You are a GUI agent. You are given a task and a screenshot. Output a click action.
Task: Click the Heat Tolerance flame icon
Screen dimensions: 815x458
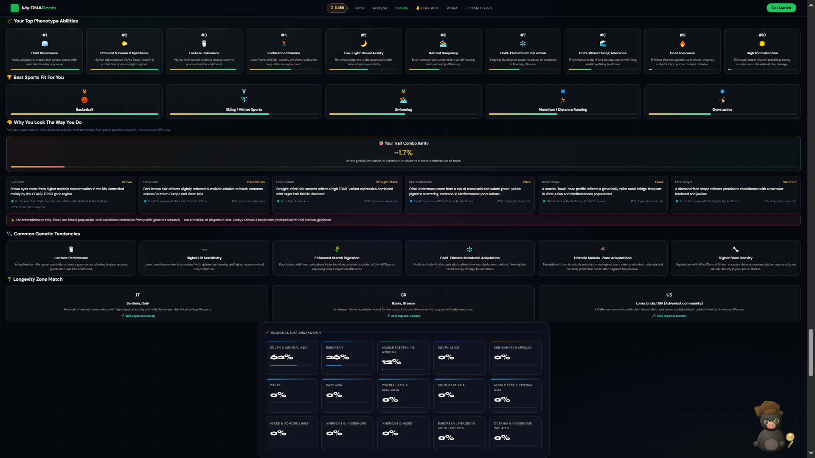683,44
